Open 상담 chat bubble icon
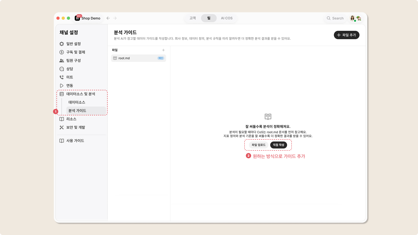Image resolution: width=418 pixels, height=235 pixels. [x=62, y=69]
